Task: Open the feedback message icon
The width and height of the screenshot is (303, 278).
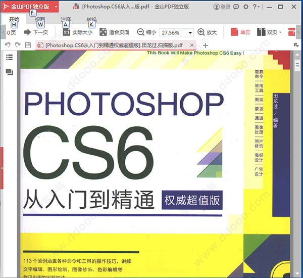Action: coord(236,7)
